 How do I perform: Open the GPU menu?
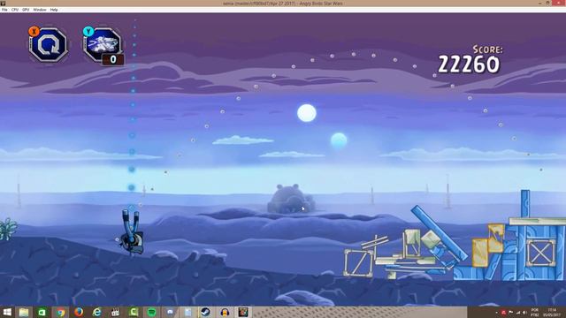(26, 10)
